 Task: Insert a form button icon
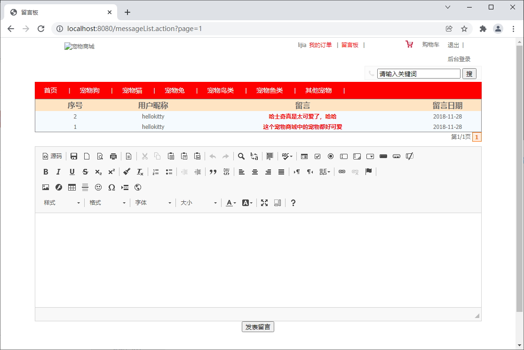[383, 156]
